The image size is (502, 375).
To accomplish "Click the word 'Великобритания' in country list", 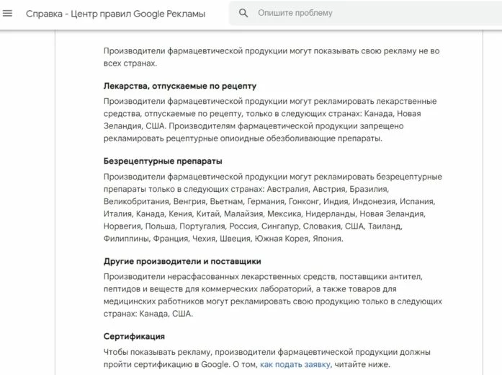I will (x=136, y=202).
